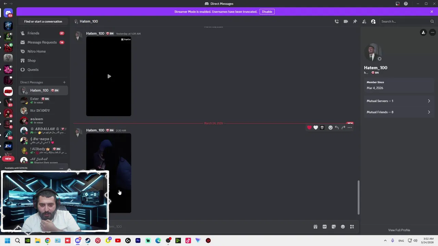Open the Quests page
The height and width of the screenshot is (246, 438).
click(x=43, y=70)
